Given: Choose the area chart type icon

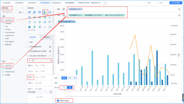Looking at the screenshot, I should pos(45,22).
